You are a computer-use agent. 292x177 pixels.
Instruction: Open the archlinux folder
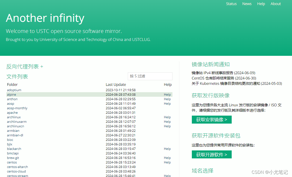tap(14, 117)
